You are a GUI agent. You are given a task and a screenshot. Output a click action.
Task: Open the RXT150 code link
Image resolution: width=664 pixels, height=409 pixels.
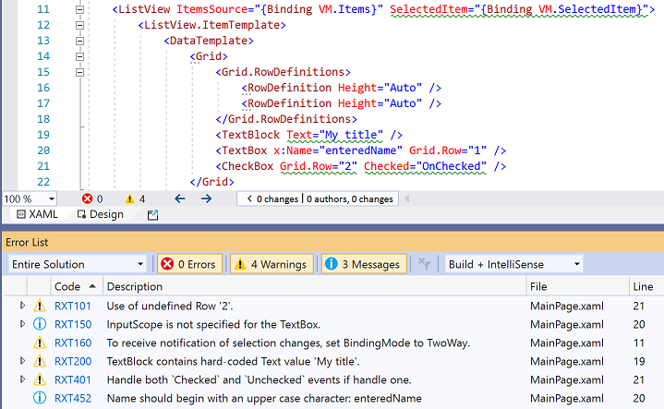(73, 324)
